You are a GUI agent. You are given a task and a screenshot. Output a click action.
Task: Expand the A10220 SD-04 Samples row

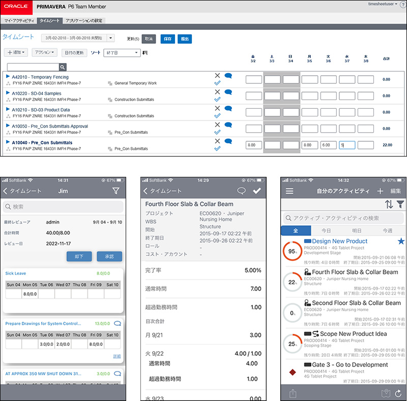8,92
